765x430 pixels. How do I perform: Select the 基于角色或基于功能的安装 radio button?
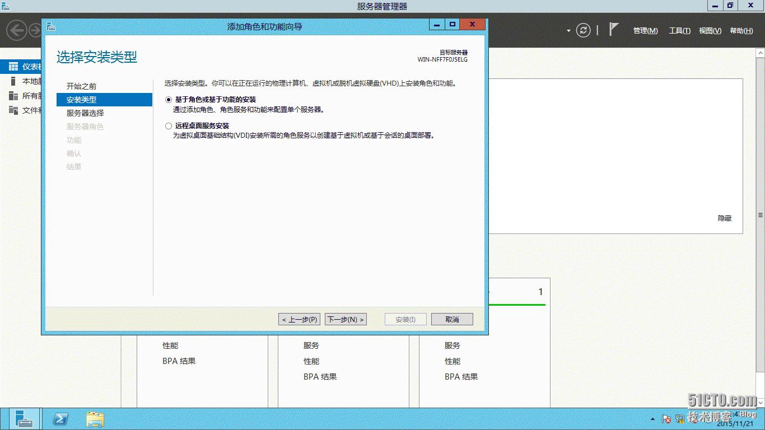168,99
